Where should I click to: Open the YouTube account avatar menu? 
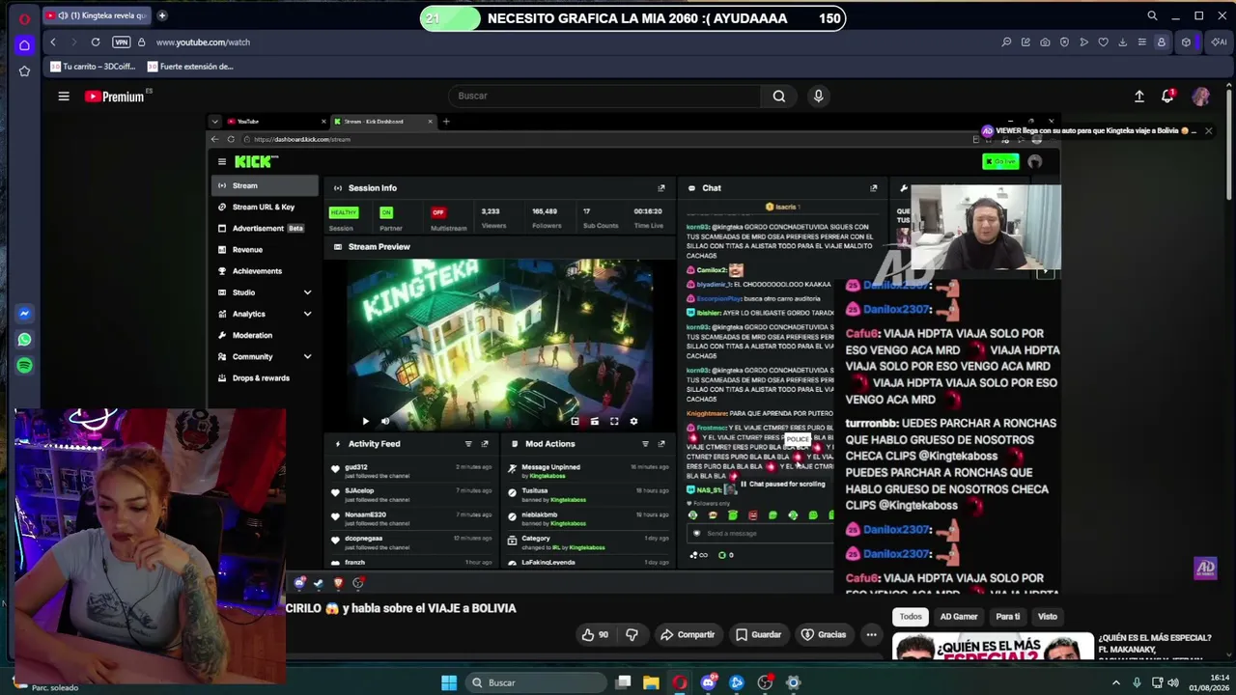point(1200,96)
